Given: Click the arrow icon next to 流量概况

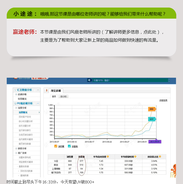Looking at the screenshot, I should click(x=39, y=113).
